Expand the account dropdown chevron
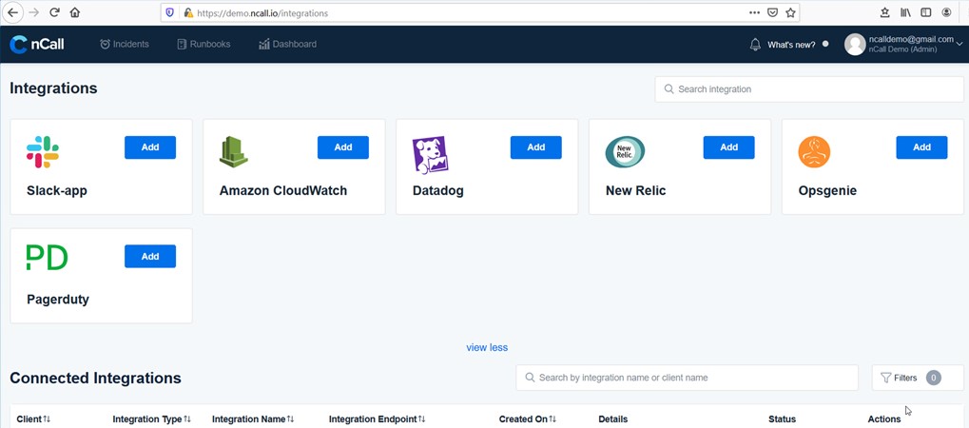969x428 pixels. point(959,44)
